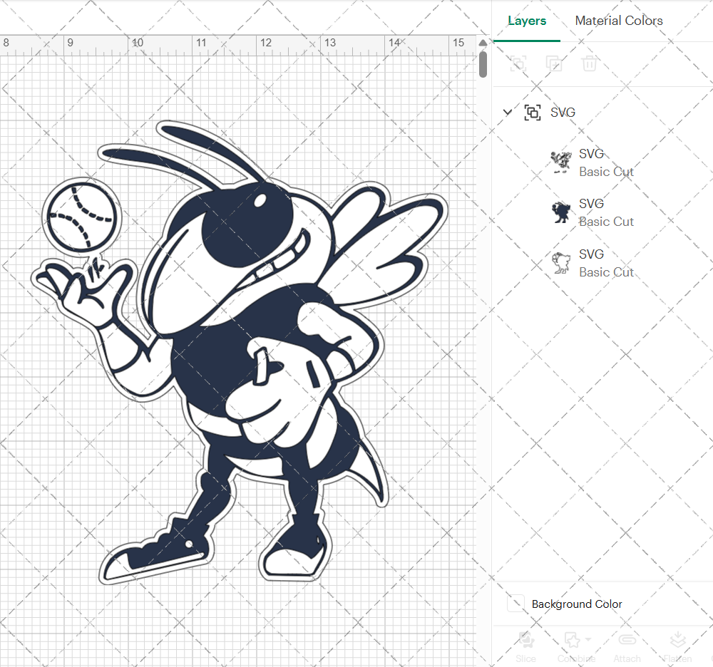
Task: Open the Background Color swatch
Action: (515, 604)
